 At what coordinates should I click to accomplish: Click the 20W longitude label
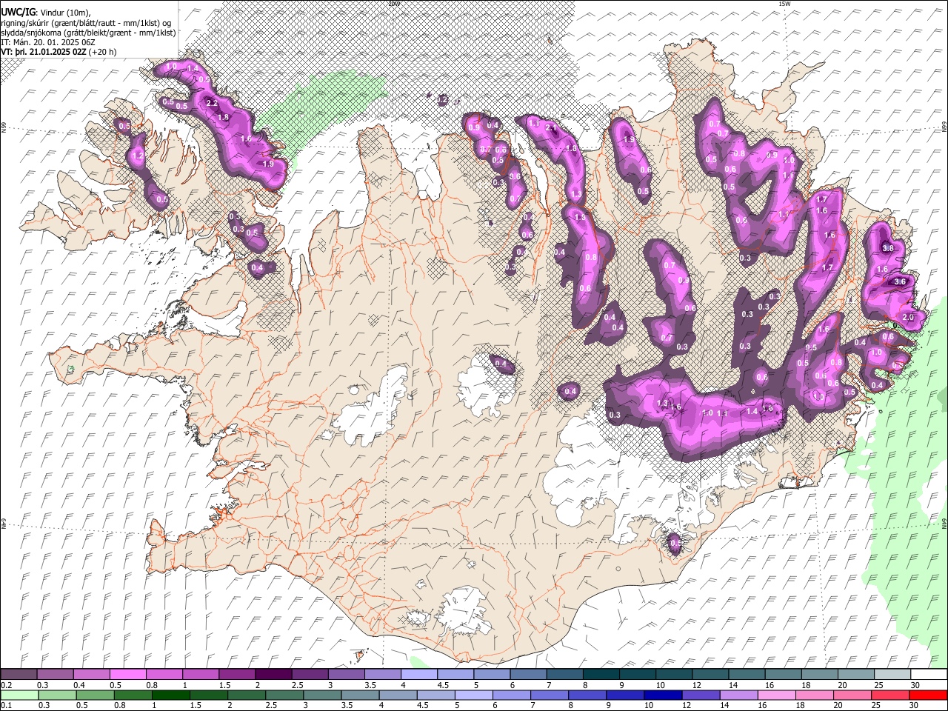tap(393, 4)
